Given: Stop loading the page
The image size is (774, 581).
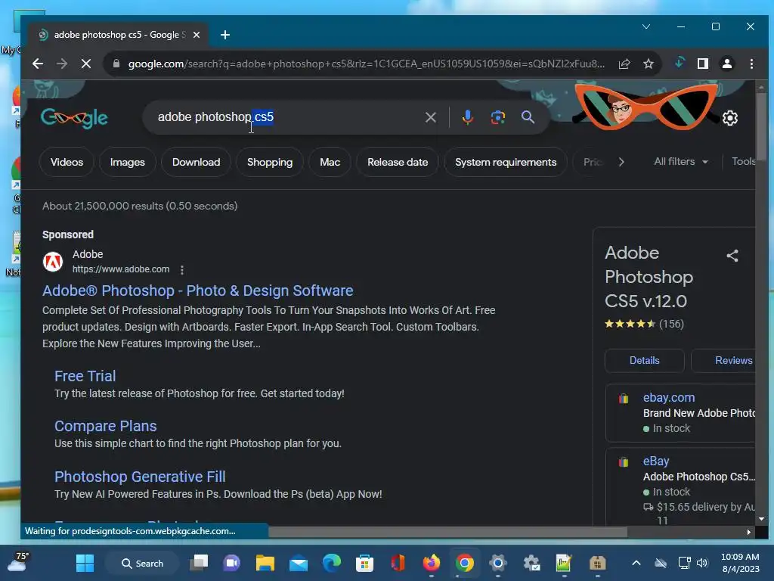Looking at the screenshot, I should pos(86,64).
